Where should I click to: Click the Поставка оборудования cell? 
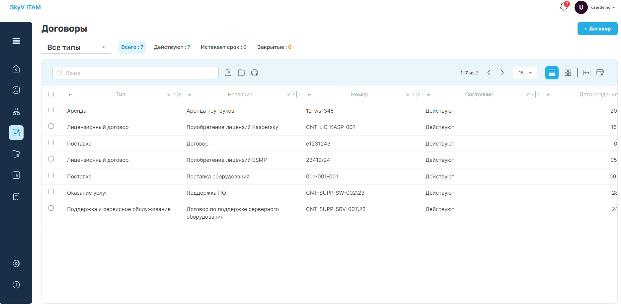[218, 177]
